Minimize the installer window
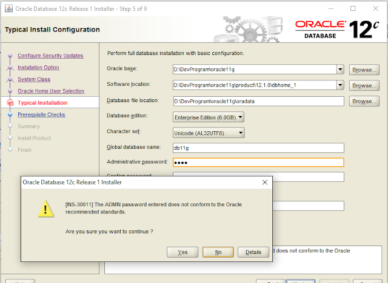388x283 pixels. (331, 8)
